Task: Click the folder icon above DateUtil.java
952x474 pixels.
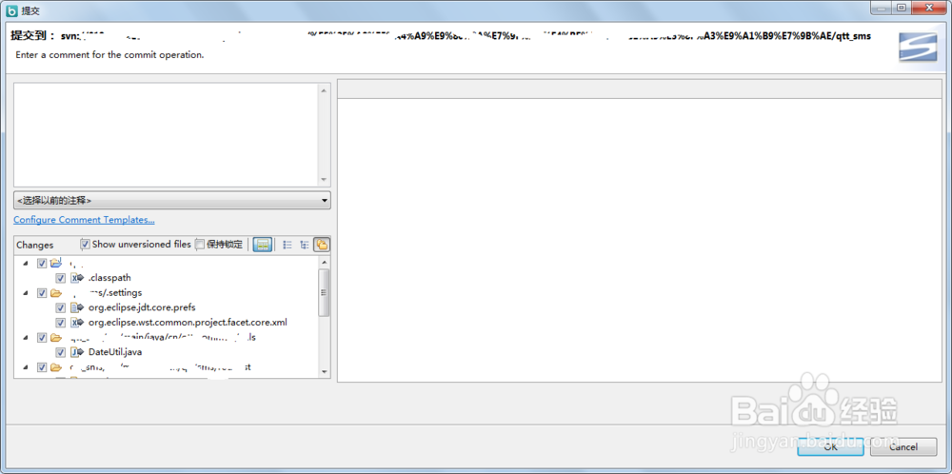Action: click(x=56, y=338)
